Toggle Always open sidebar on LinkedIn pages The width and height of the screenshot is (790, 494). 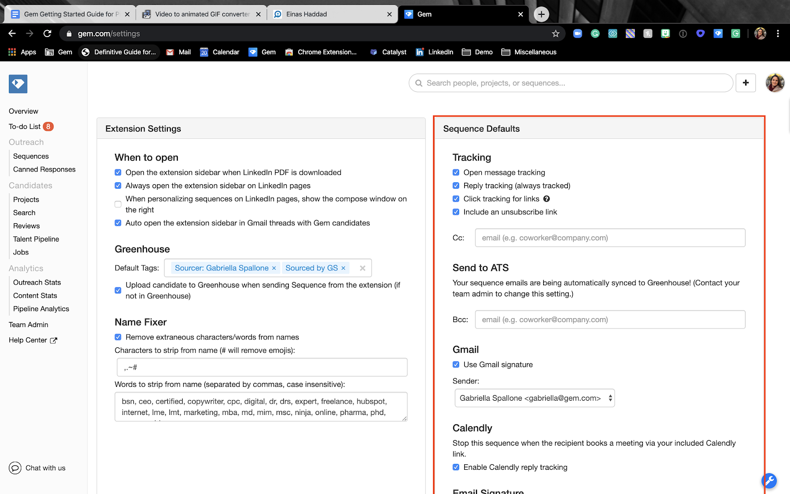[118, 186]
